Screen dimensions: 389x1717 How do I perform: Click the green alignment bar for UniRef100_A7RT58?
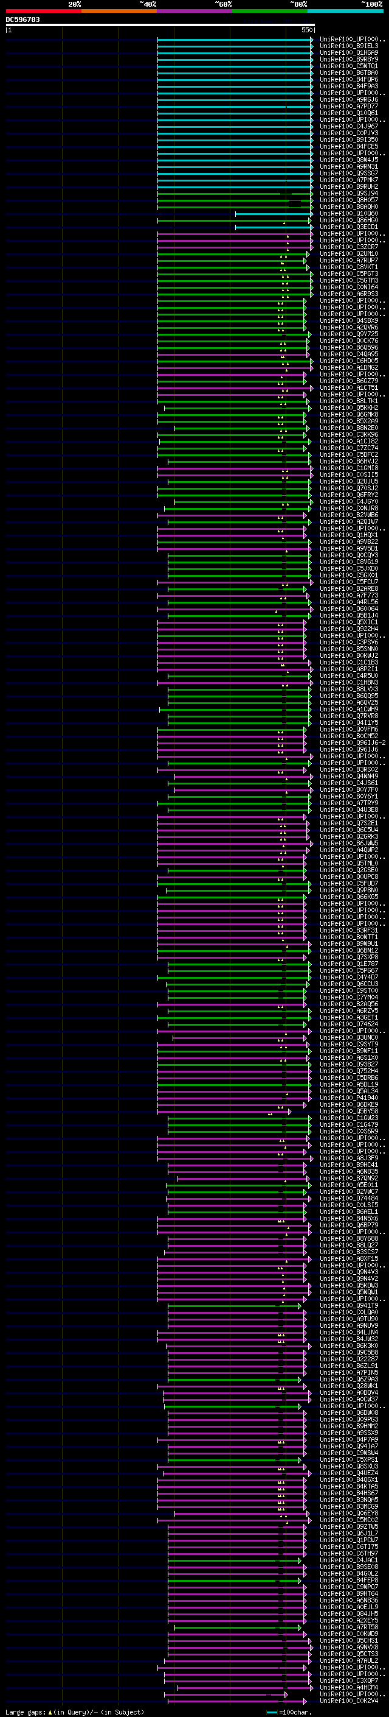[238, 1627]
